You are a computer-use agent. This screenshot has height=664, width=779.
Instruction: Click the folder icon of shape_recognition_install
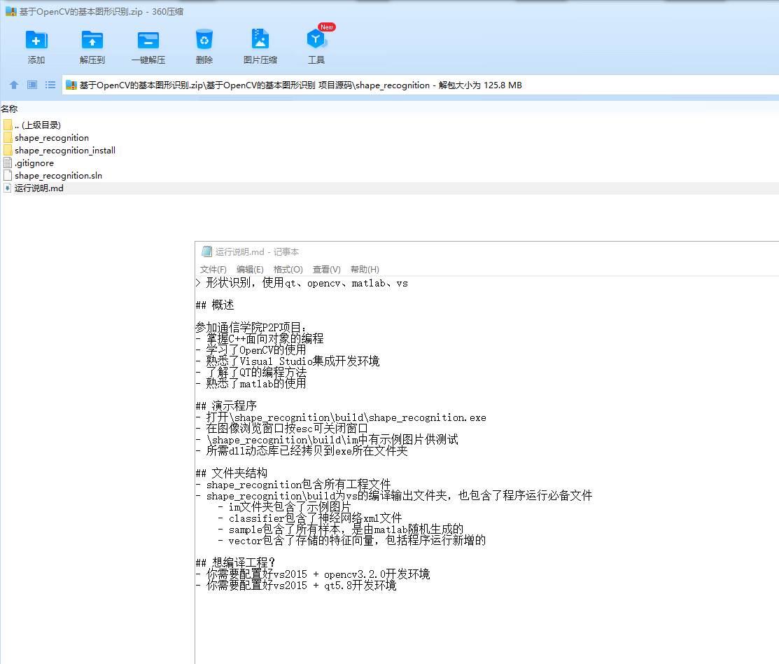(8, 150)
